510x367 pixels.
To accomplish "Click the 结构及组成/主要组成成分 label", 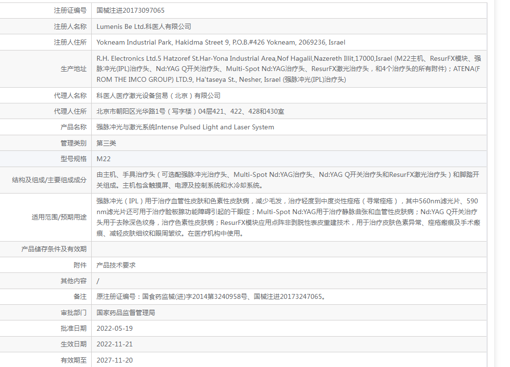I will click(50, 180).
